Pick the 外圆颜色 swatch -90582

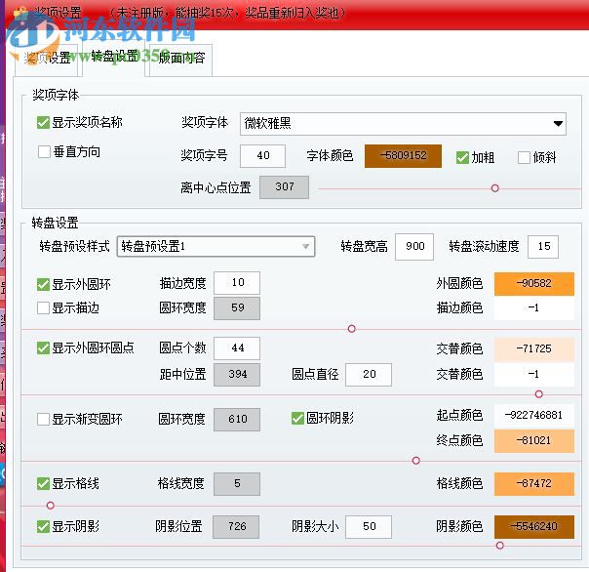(x=533, y=283)
